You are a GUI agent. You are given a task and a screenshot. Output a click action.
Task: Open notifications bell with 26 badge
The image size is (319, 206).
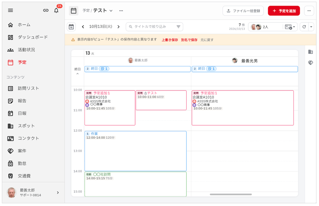point(56,10)
